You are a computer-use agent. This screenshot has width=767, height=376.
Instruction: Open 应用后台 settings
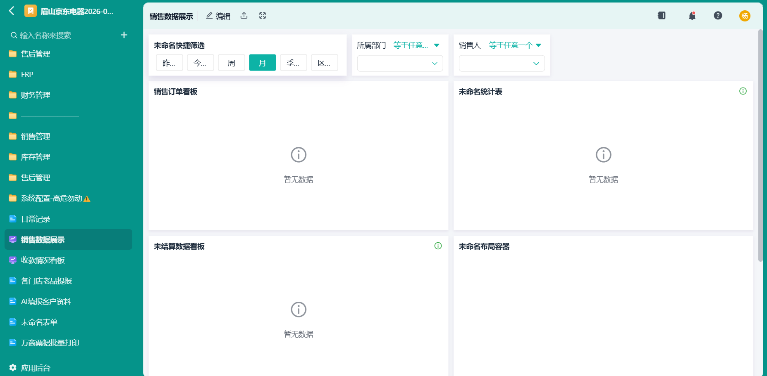30,367
